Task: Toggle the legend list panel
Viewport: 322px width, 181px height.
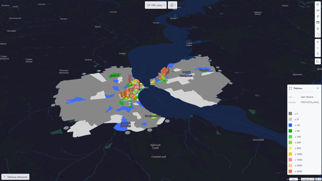Action: (x=318, y=61)
